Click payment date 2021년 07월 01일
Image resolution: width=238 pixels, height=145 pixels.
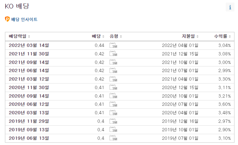pyautogui.click(x=180, y=71)
